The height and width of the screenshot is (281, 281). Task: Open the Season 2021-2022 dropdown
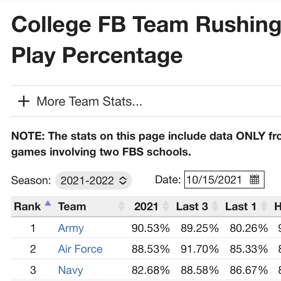(94, 180)
